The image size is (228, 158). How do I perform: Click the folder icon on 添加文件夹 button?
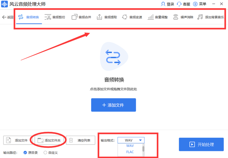pyautogui.click(x=40, y=140)
